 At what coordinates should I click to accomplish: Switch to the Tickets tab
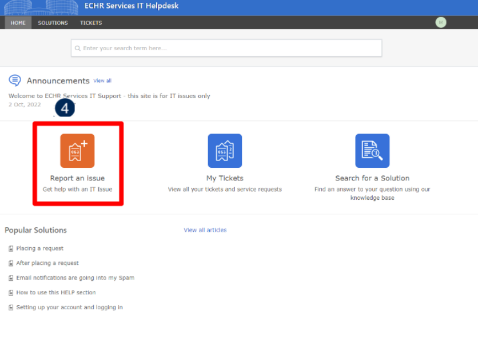(91, 23)
